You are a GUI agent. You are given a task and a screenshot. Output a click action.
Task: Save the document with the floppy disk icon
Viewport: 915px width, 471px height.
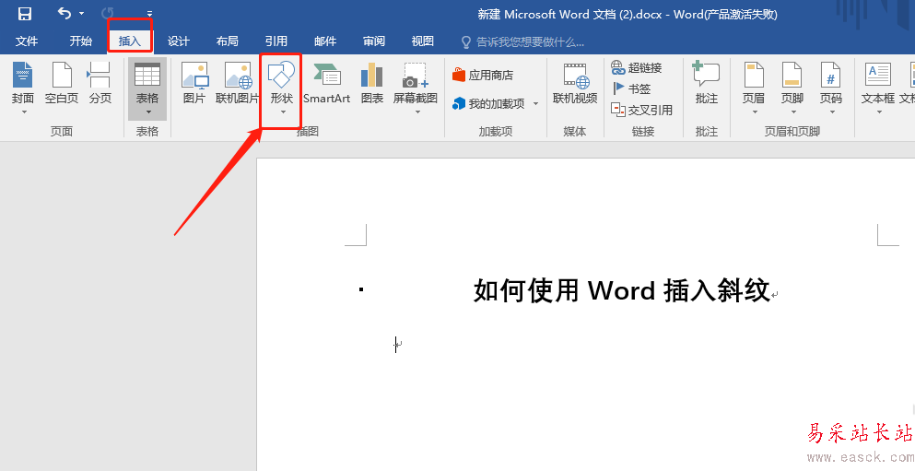(x=25, y=14)
